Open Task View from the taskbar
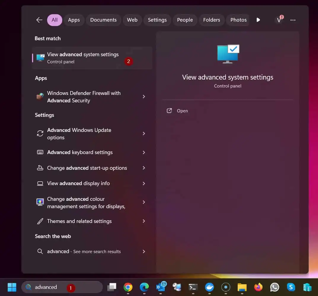Screen dimensions: 318x296 pyautogui.click(x=112, y=287)
